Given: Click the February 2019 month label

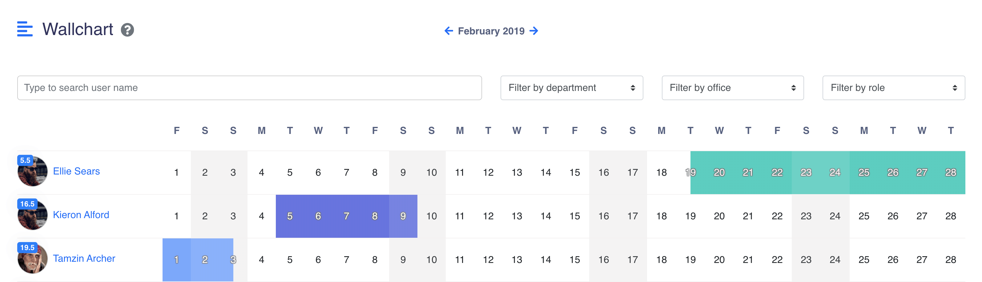Looking at the screenshot, I should [x=491, y=31].
